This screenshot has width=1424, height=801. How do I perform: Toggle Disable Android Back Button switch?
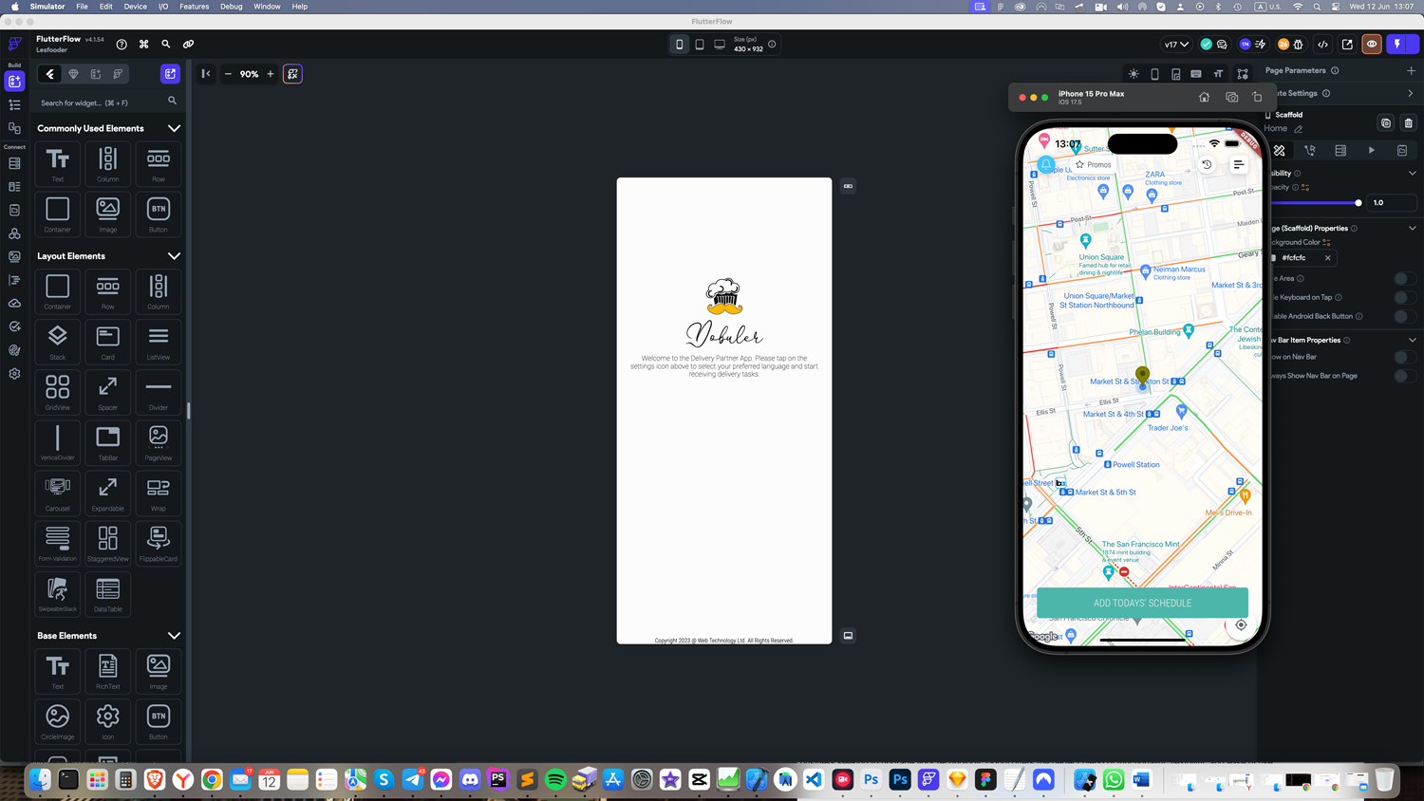point(1404,316)
